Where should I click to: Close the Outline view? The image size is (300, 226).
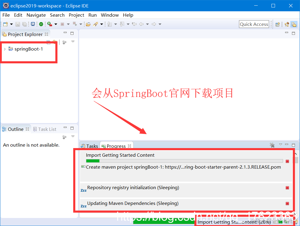27,129
